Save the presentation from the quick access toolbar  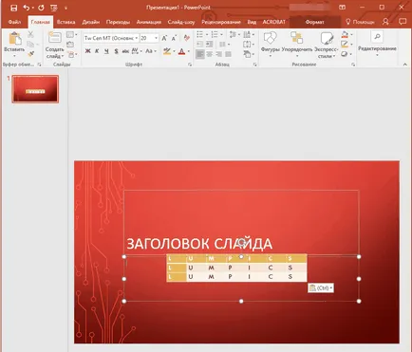click(x=13, y=8)
